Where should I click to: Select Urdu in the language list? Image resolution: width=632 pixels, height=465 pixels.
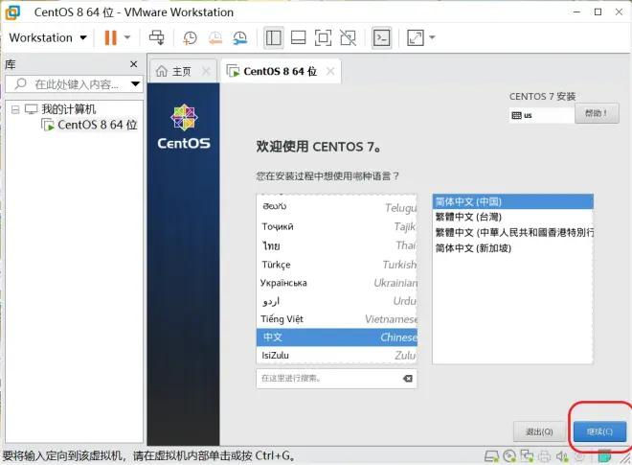pos(336,301)
